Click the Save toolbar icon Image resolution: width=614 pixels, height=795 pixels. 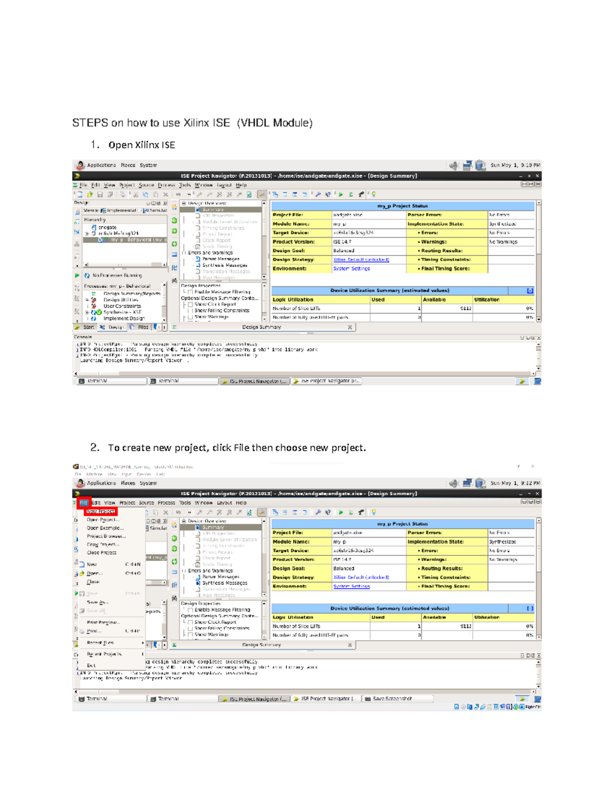click(x=100, y=194)
